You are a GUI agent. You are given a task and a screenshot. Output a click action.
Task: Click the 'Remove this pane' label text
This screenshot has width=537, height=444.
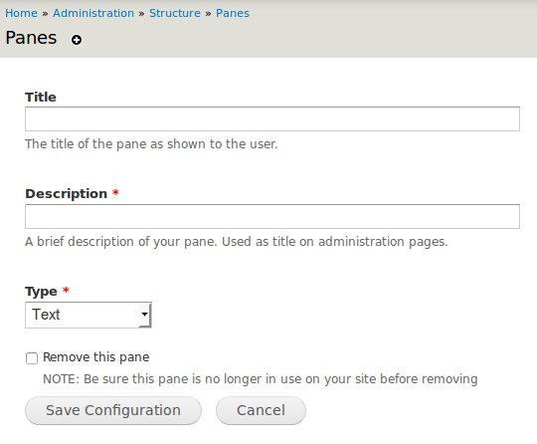click(x=96, y=357)
